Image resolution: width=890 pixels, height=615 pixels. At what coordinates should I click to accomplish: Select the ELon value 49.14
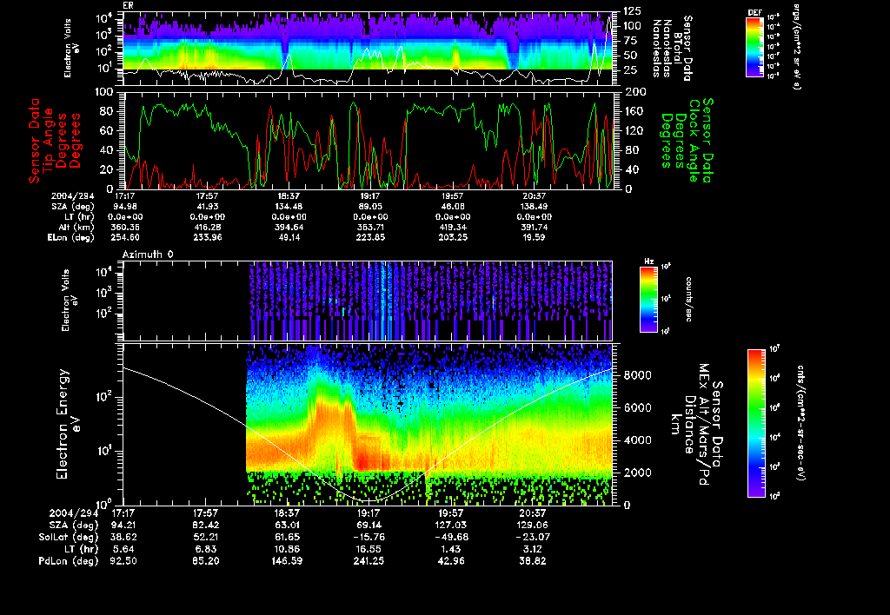289,237
